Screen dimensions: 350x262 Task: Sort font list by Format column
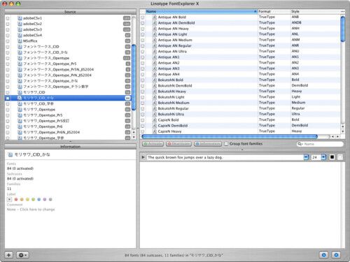(x=274, y=11)
